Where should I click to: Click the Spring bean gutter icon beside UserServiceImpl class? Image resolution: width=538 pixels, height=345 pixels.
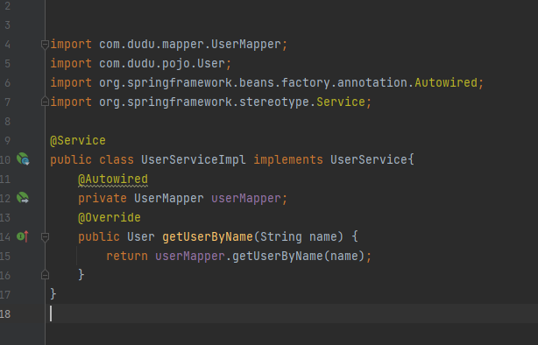(23, 159)
